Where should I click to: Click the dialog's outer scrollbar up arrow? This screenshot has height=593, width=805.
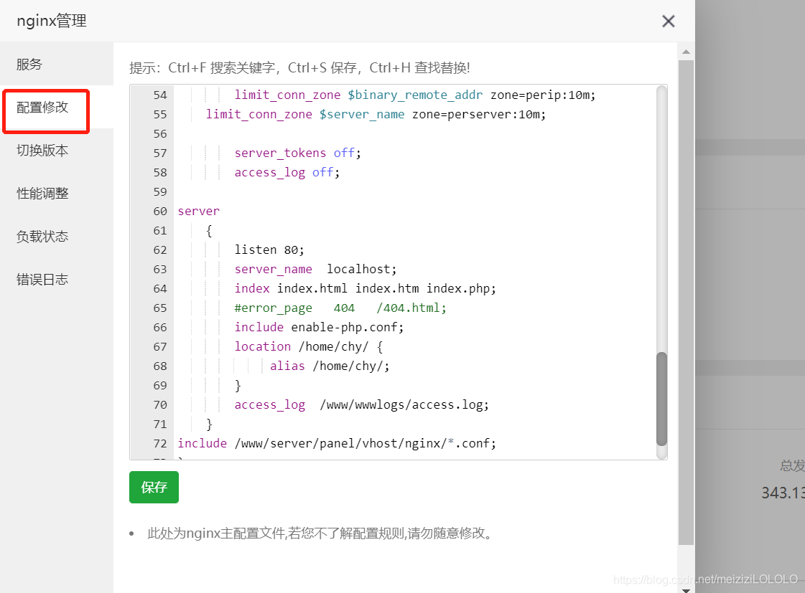[x=686, y=52]
